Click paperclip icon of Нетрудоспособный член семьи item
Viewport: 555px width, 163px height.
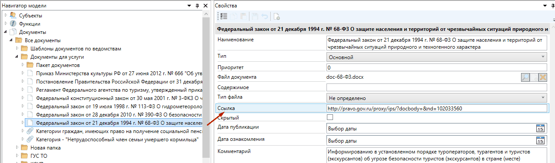tap(30, 140)
